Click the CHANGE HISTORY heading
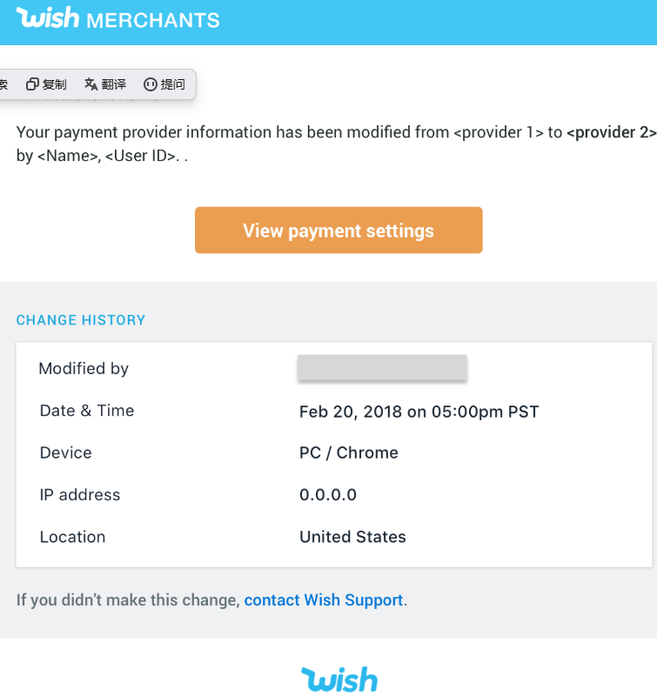The width and height of the screenshot is (657, 696). click(x=81, y=320)
